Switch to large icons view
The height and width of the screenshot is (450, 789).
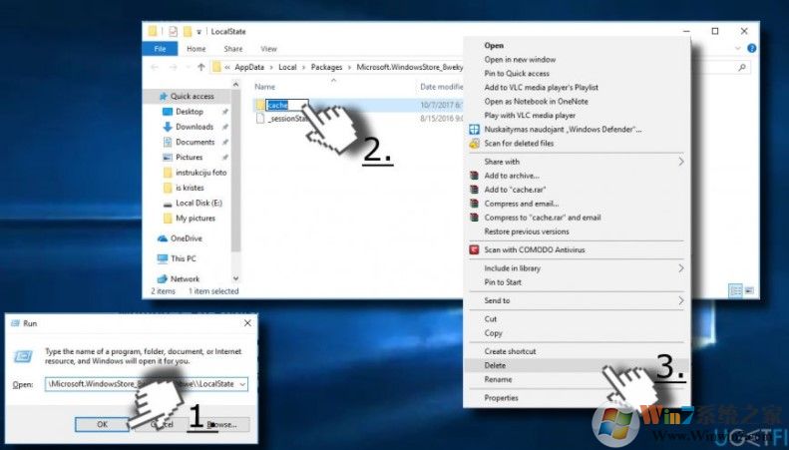[749, 290]
